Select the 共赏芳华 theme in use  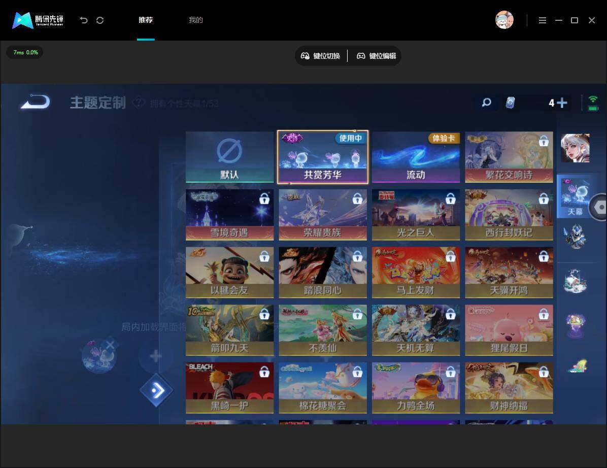322,157
